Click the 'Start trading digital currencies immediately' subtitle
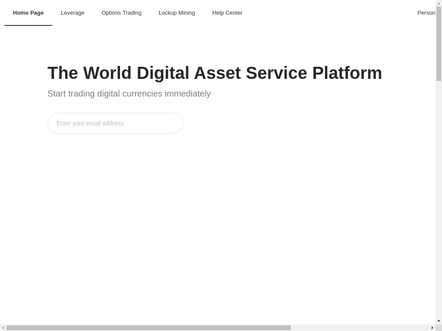This screenshot has width=442, height=331. point(129,94)
